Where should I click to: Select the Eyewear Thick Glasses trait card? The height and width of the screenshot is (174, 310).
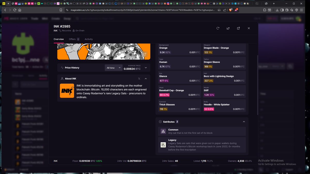pos(180,106)
